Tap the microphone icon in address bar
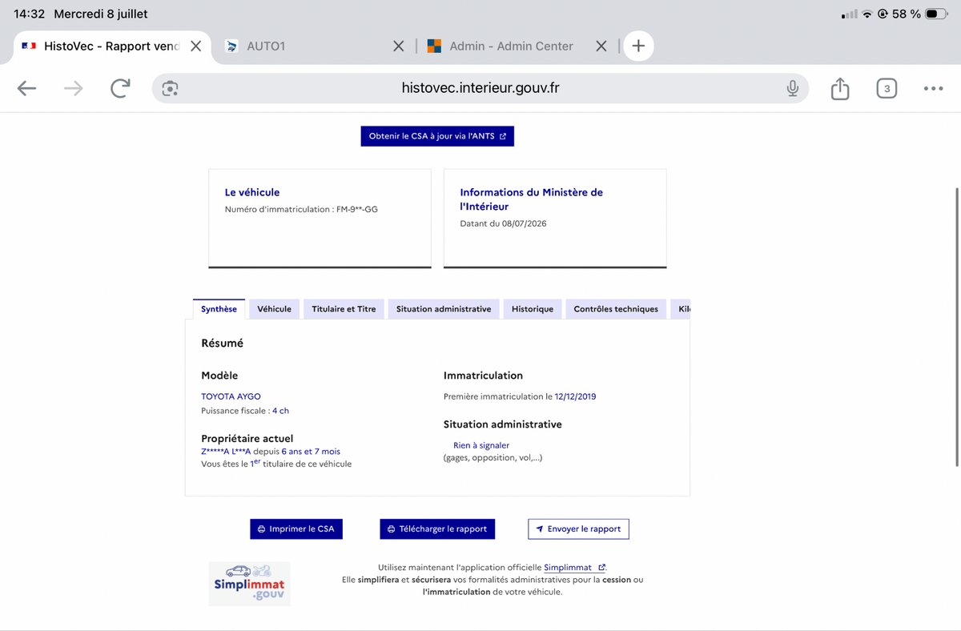 (x=792, y=88)
